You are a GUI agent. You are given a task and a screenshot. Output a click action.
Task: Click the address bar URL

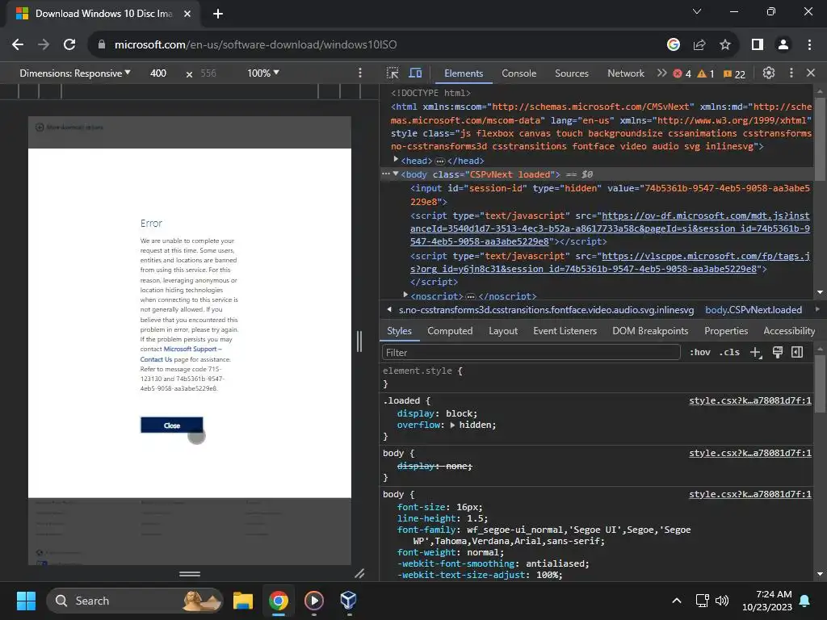coord(256,45)
